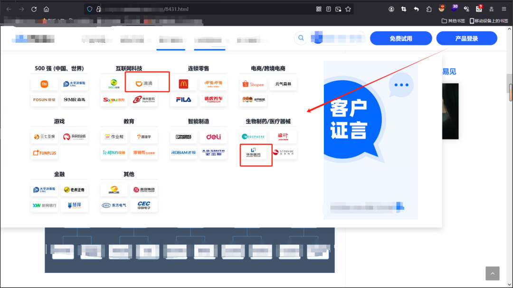The image size is (513, 288).
Task: Click the DEC 东方电气 logo
Action: 114,205
